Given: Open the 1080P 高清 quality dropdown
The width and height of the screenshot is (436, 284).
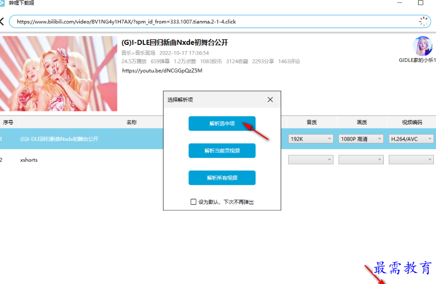Looking at the screenshot, I should pos(361,139).
